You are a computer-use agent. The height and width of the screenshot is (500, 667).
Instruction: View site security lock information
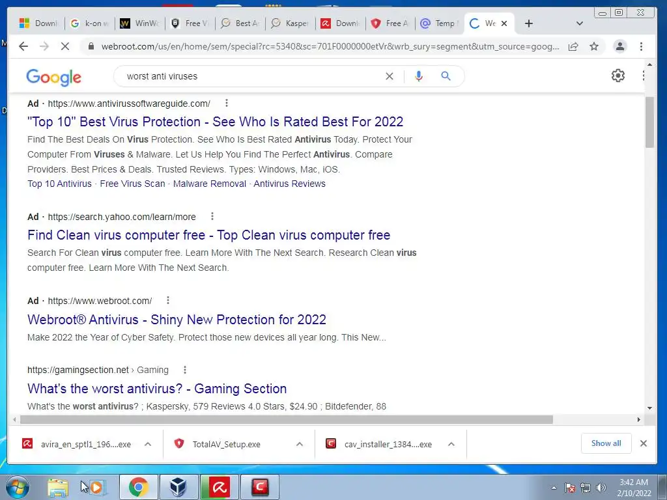91,46
